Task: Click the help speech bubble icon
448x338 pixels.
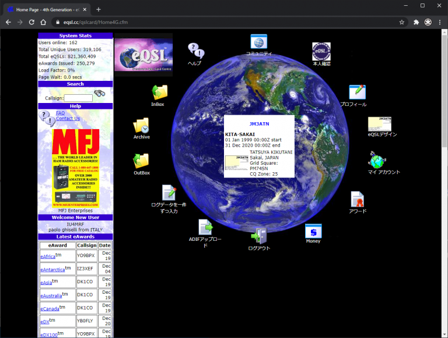Action: (195, 51)
